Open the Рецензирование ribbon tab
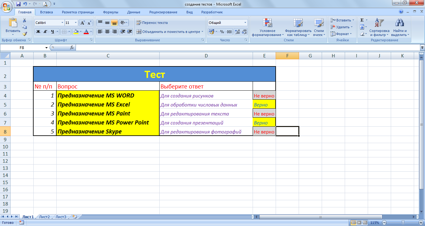 163,12
